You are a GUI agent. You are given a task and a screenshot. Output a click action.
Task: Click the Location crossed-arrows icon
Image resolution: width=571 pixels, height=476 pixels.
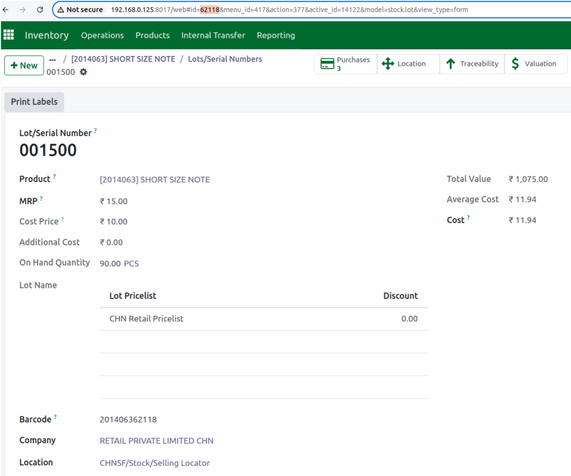pyautogui.click(x=388, y=64)
